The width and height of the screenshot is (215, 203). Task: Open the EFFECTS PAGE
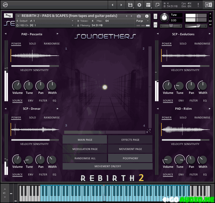pyautogui.click(x=130, y=140)
